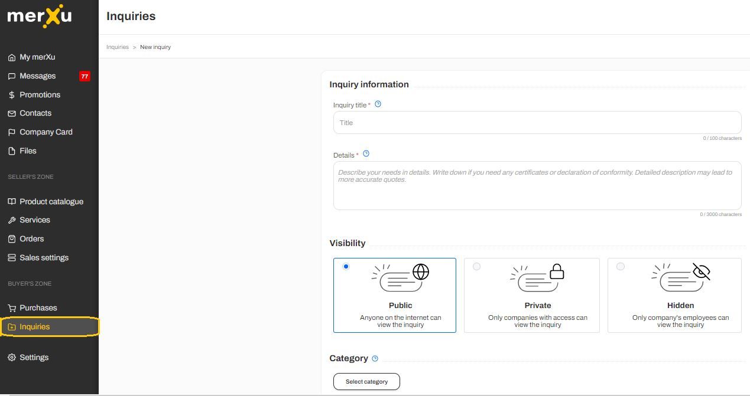750x396 pixels.
Task: Click the Orders clipboard icon
Action: point(12,239)
